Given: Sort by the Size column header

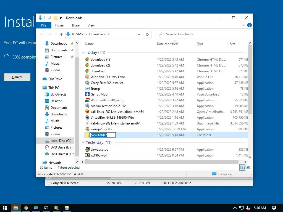Looking at the screenshot, I should (x=232, y=44).
